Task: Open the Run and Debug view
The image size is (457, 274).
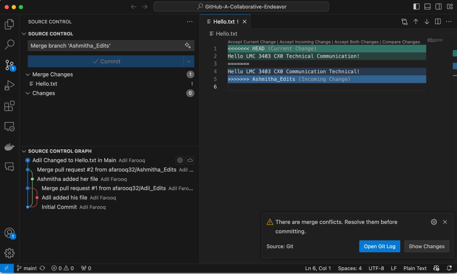Action: point(9,85)
